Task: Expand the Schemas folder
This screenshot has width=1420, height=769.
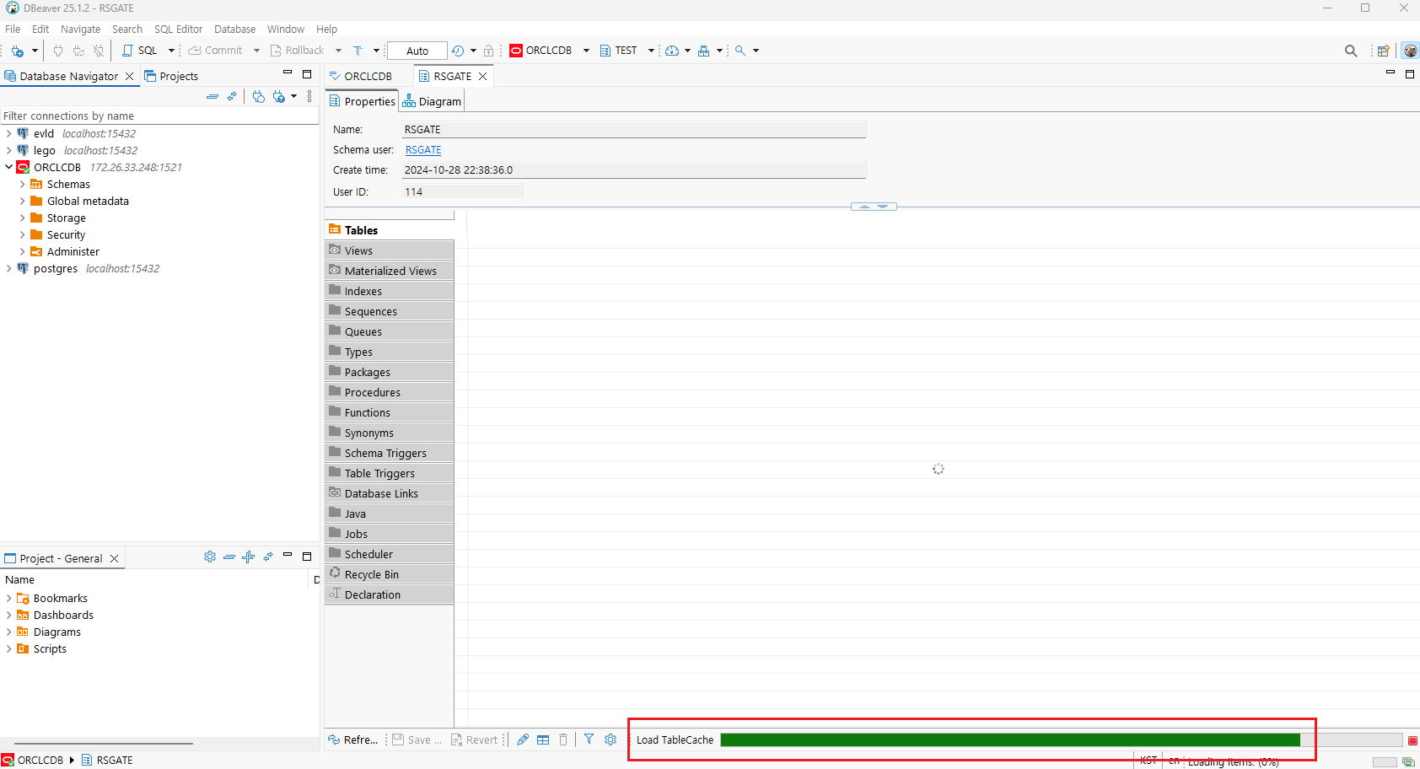Action: coord(23,184)
